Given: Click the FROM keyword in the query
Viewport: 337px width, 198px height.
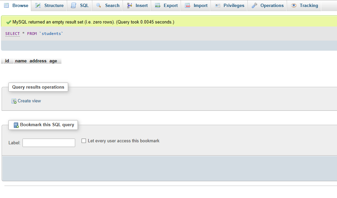Looking at the screenshot, I should click(x=32, y=34).
